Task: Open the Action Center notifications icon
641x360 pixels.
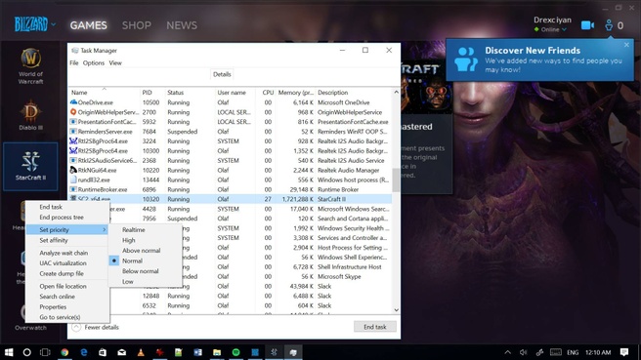Action: pyautogui.click(x=624, y=352)
